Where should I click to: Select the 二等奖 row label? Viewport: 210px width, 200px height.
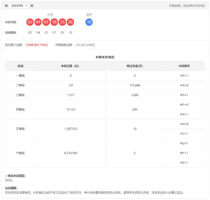click(x=20, y=85)
